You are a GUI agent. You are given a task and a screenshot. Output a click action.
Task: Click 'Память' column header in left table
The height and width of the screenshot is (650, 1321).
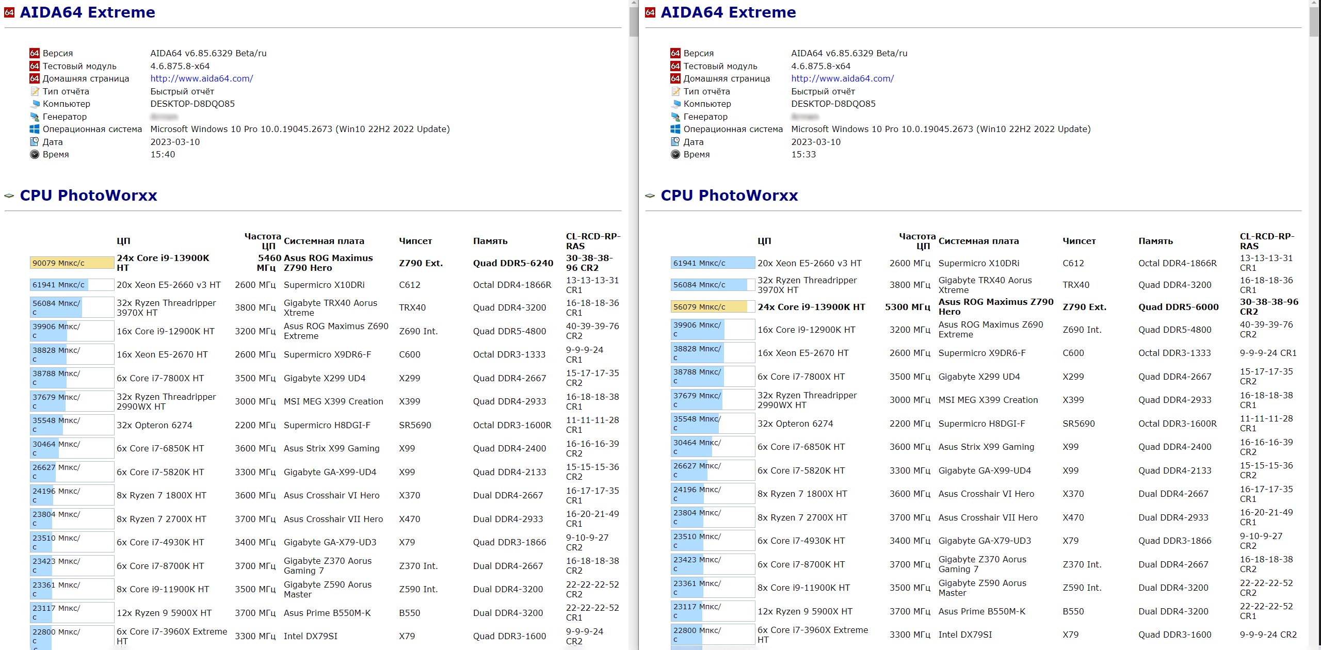(x=490, y=241)
